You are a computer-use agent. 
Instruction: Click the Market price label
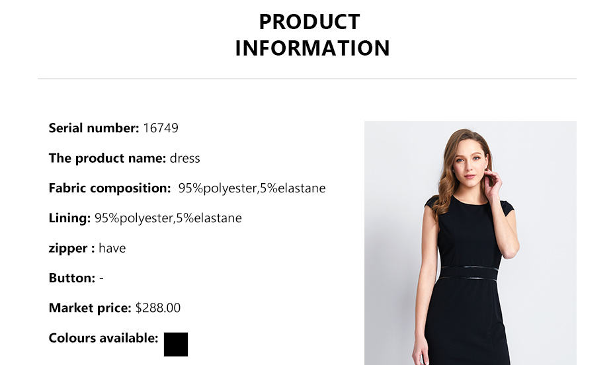[90, 308]
